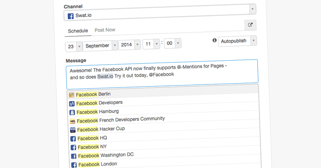Click the Facebook Hacker Cup page icon
321x168 pixels.
point(73,130)
